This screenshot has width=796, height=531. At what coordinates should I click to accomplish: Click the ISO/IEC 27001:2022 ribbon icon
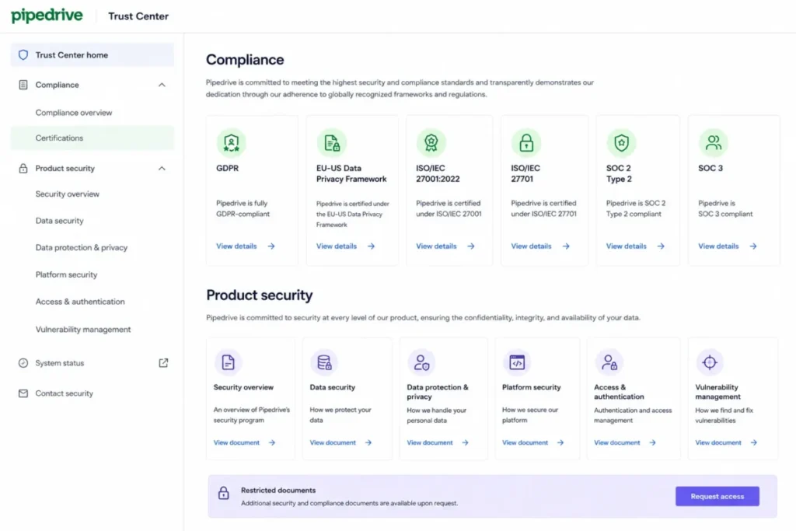point(431,143)
